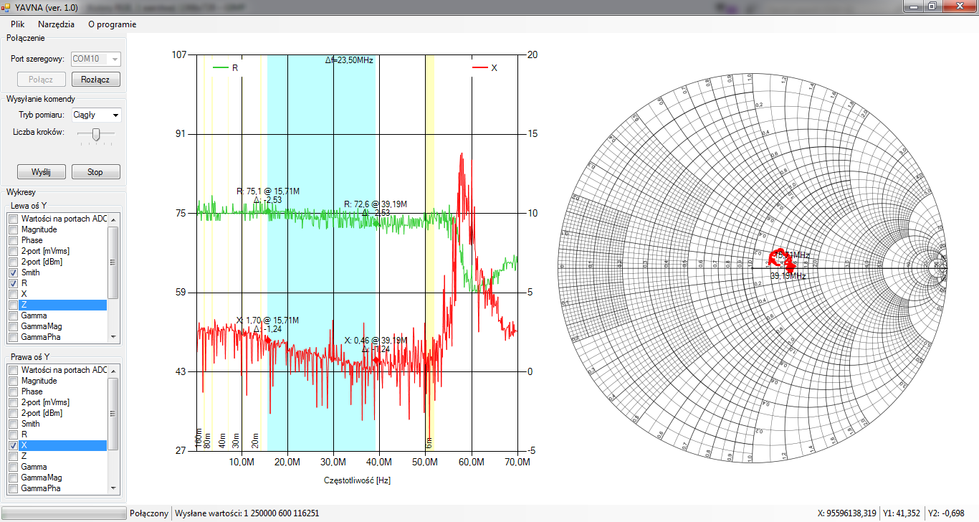Click the Liczba kroków slider thumb
Screen dimensions: 979x522
[97, 133]
